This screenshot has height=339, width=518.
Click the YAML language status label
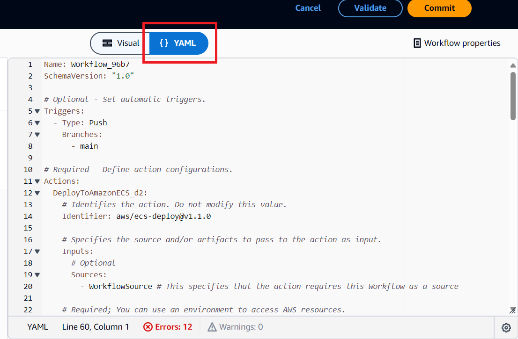point(37,327)
